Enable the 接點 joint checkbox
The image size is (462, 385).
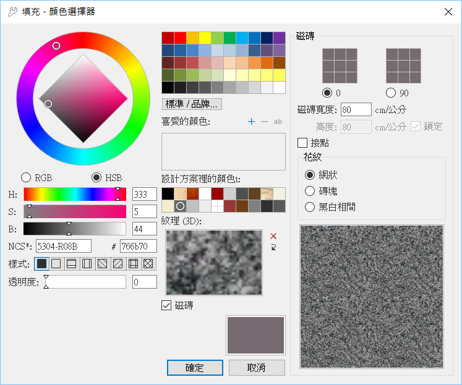tap(302, 143)
